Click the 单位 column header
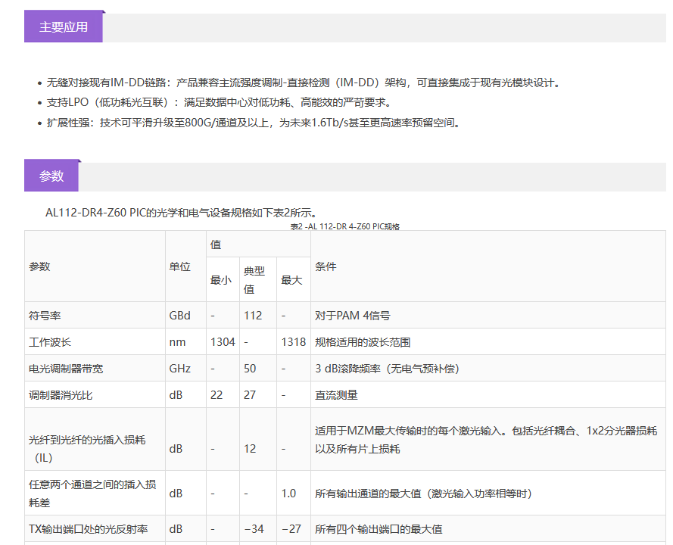This screenshot has height=545, width=673. (x=179, y=266)
